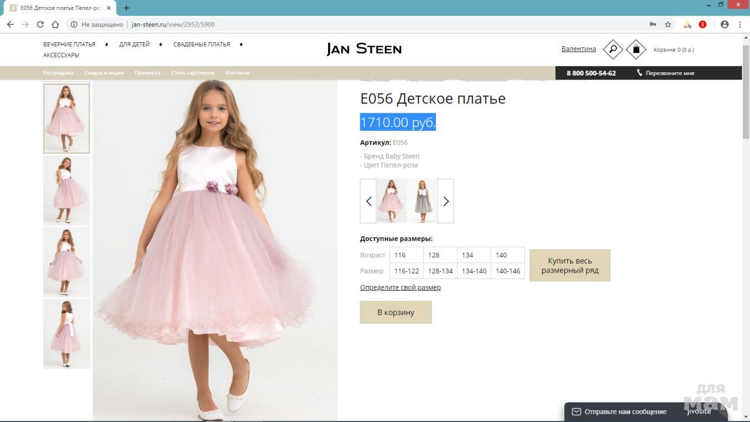The height and width of the screenshot is (422, 750).
Task: Open the Свадебные платья menu
Action: pyautogui.click(x=202, y=45)
